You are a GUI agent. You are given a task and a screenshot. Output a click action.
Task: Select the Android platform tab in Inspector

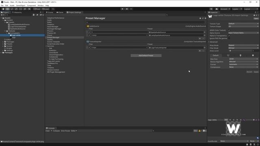click(253, 56)
